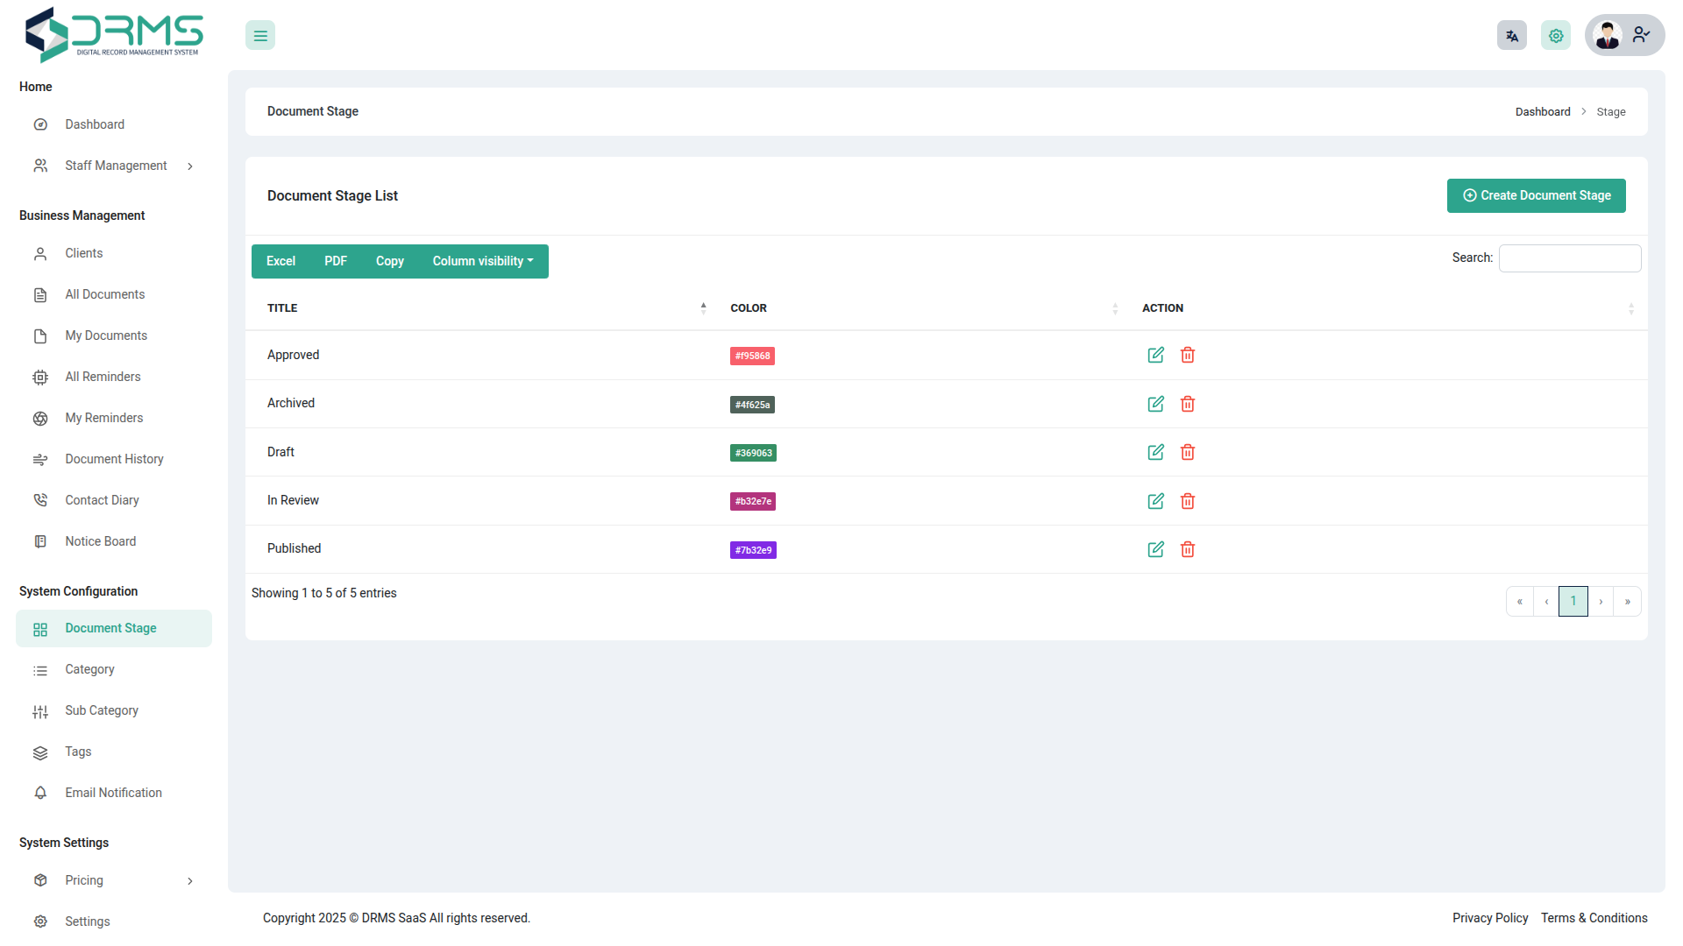Viewport: 1683px width, 946px height.
Task: Click the hamburger sidebar toggle icon
Action: click(x=260, y=36)
